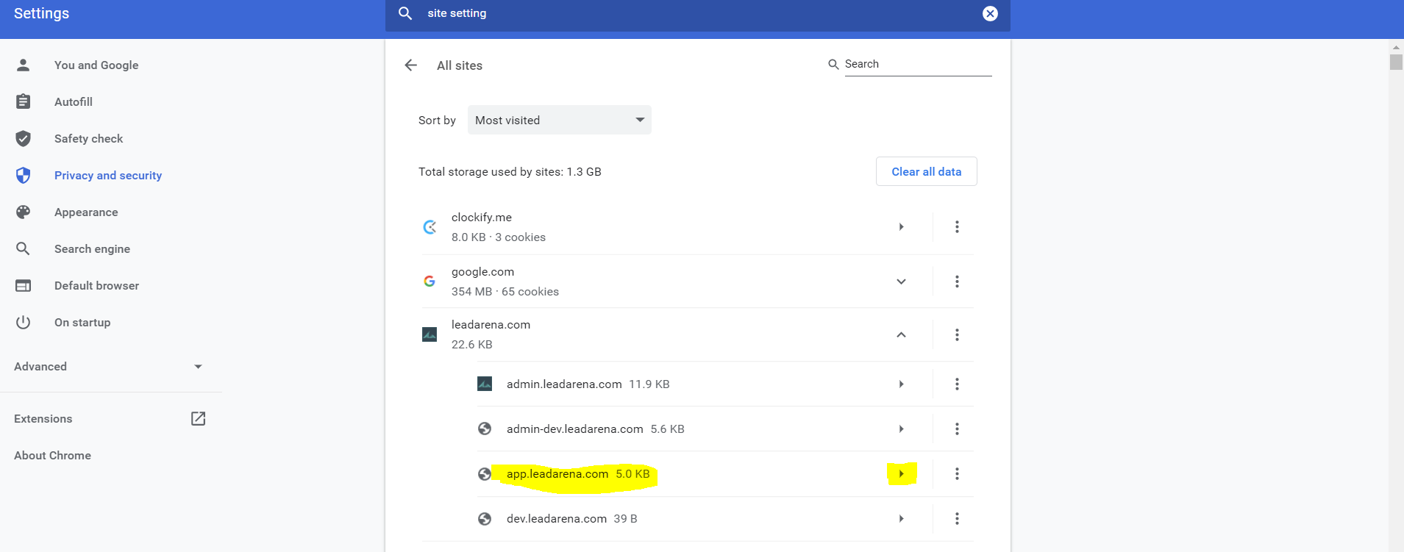Click the back arrow beside All sites
This screenshot has height=552, width=1404.
pyautogui.click(x=410, y=65)
